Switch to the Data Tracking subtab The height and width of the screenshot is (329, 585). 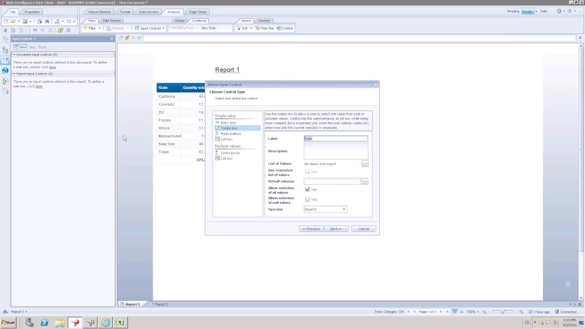pos(112,21)
